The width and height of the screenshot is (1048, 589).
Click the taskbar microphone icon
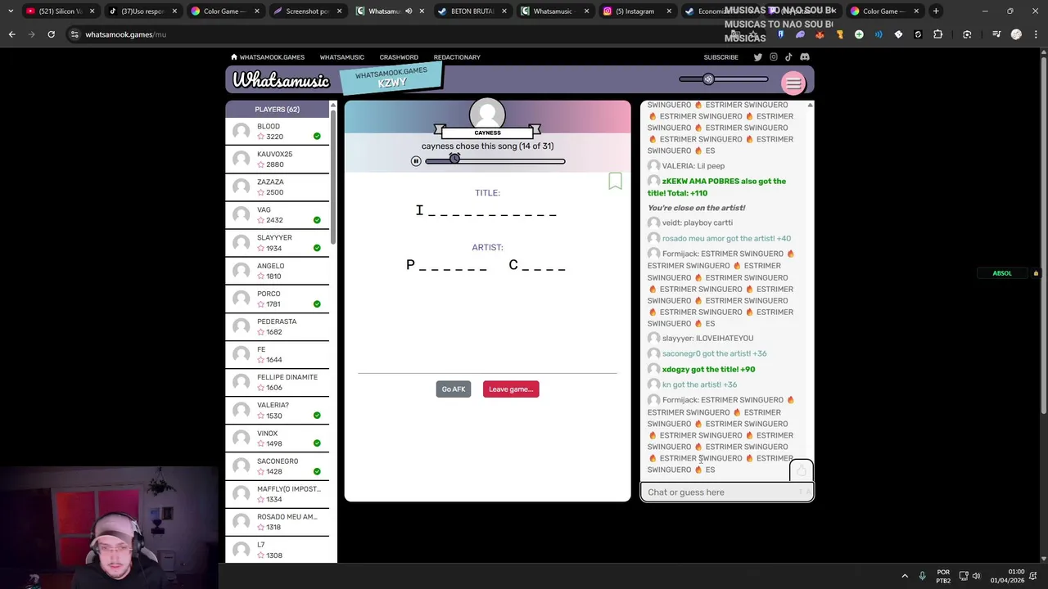pos(922,576)
